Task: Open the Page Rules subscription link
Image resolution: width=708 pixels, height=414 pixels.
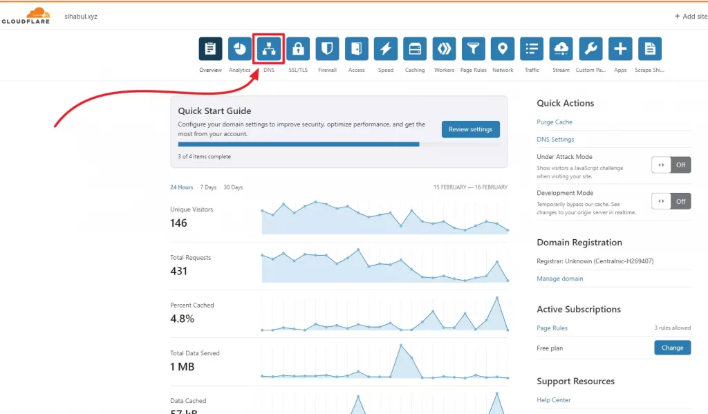Action: tap(552, 328)
